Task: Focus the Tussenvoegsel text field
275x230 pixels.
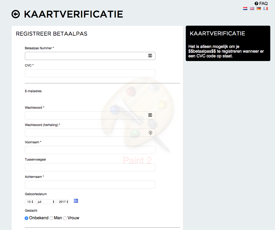Action: [90, 167]
